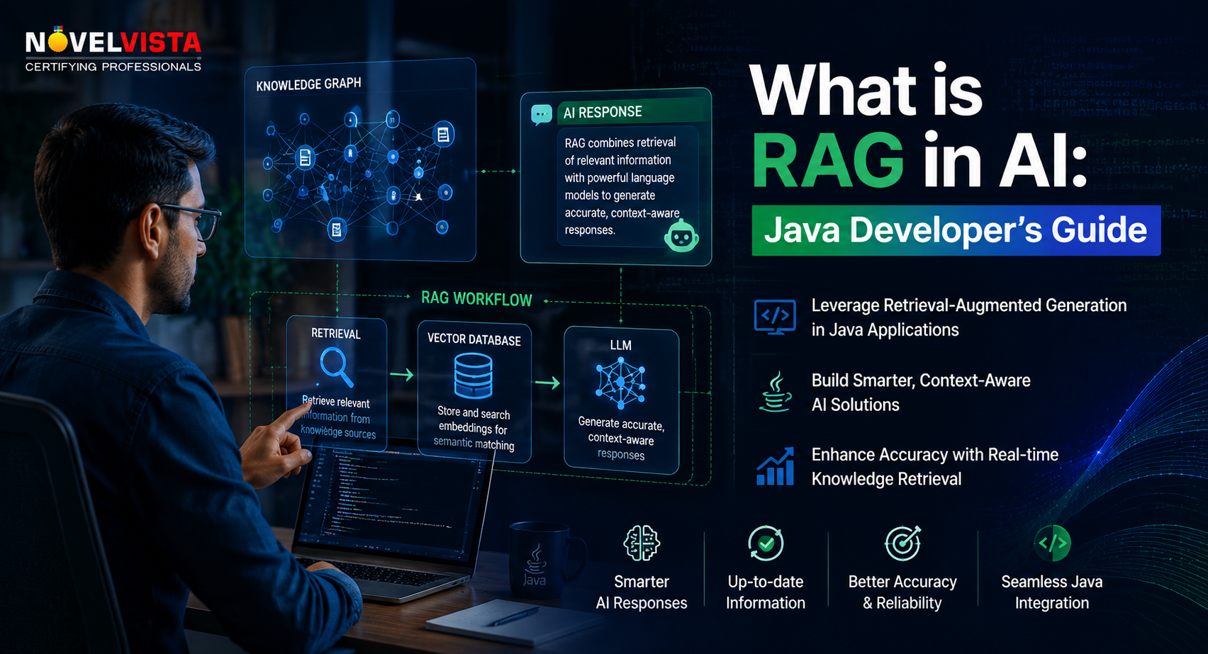Click the green robot face icon
Image resolution: width=1208 pixels, height=654 pixels.
pos(681,236)
